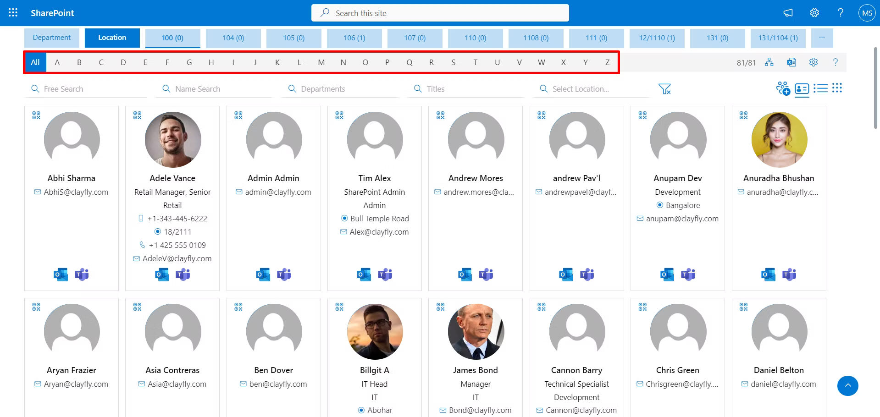The image size is (880, 417).
Task: Switch to grid tile view layout
Action: coord(837,88)
